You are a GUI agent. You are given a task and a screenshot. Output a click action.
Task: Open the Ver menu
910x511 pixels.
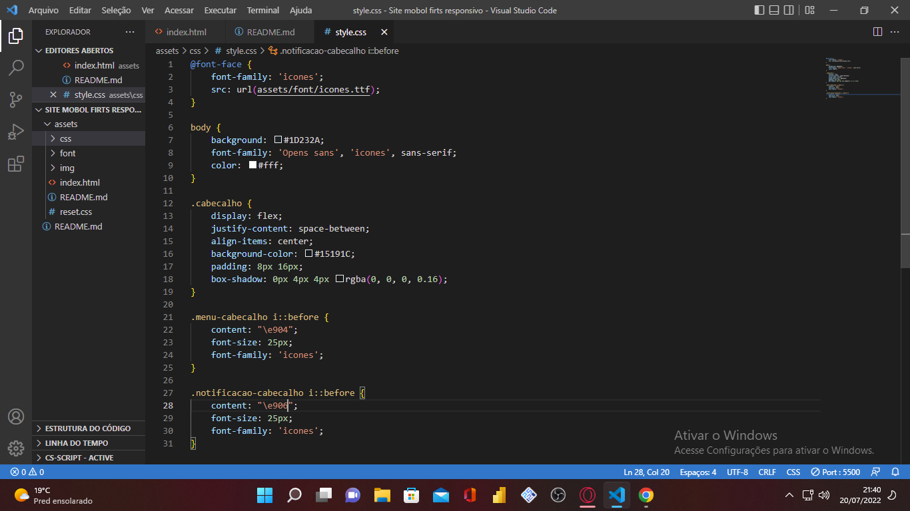coord(148,11)
